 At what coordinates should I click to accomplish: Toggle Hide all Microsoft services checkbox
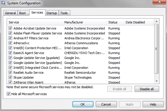[8, 94]
